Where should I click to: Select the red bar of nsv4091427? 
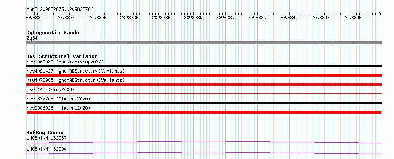tap(204, 75)
